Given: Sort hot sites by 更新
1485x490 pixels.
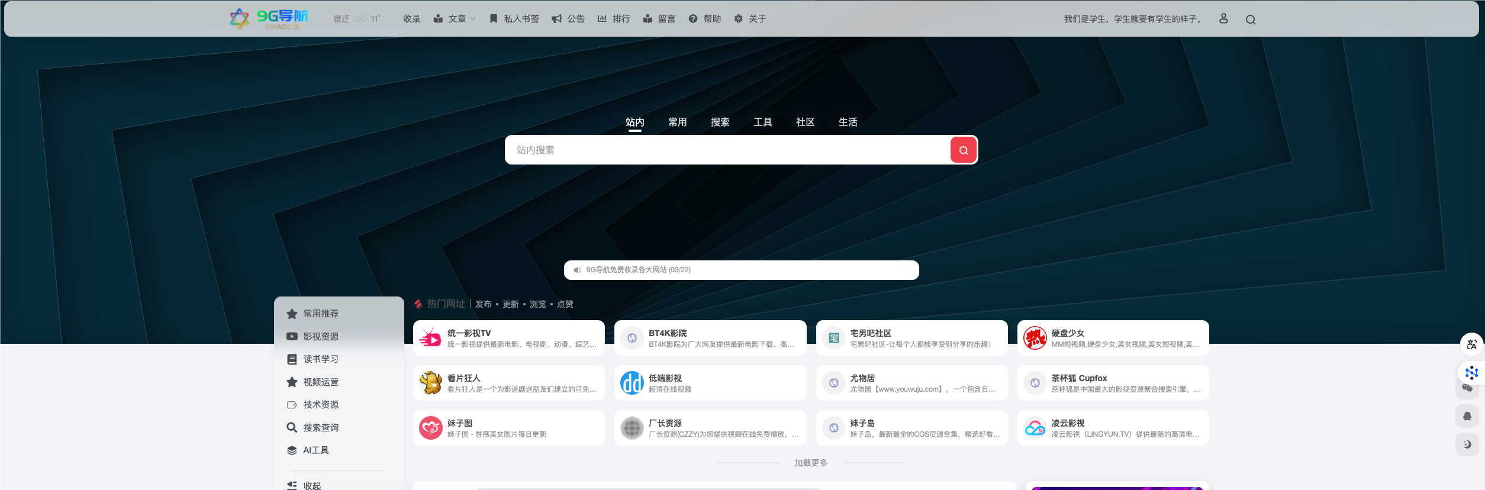Looking at the screenshot, I should point(511,304).
